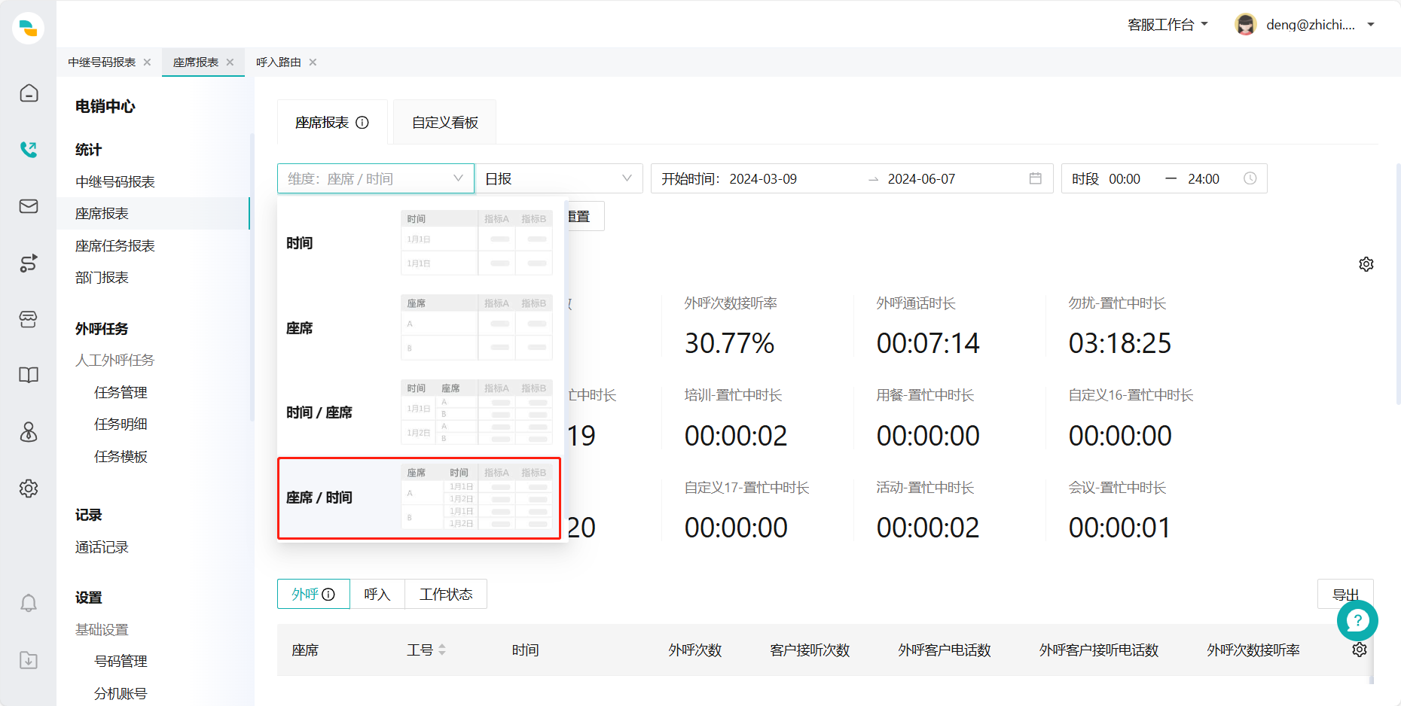Click the 24:00 end time field
Image resolution: width=1401 pixels, height=706 pixels.
1204,179
